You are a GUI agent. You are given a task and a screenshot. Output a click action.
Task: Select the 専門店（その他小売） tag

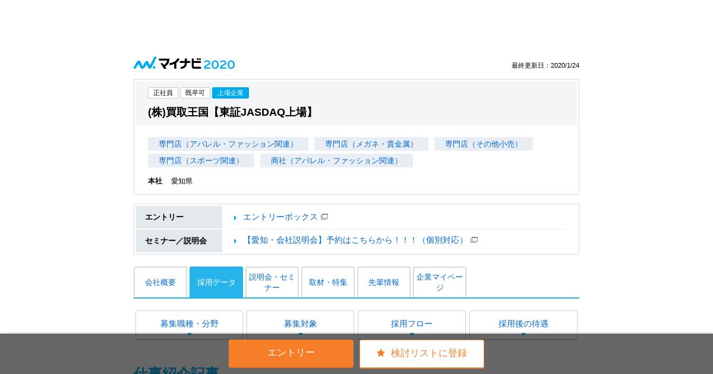click(x=484, y=144)
